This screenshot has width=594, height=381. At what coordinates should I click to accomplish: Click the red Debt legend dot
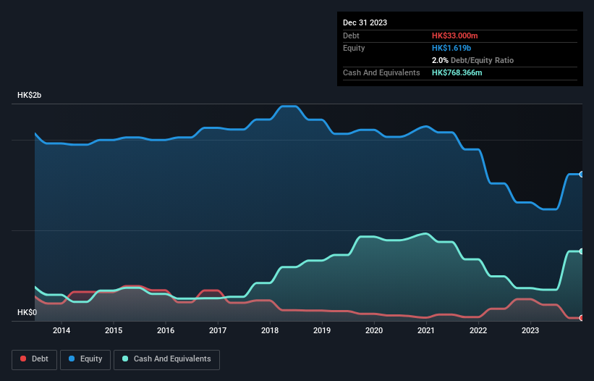click(x=23, y=359)
